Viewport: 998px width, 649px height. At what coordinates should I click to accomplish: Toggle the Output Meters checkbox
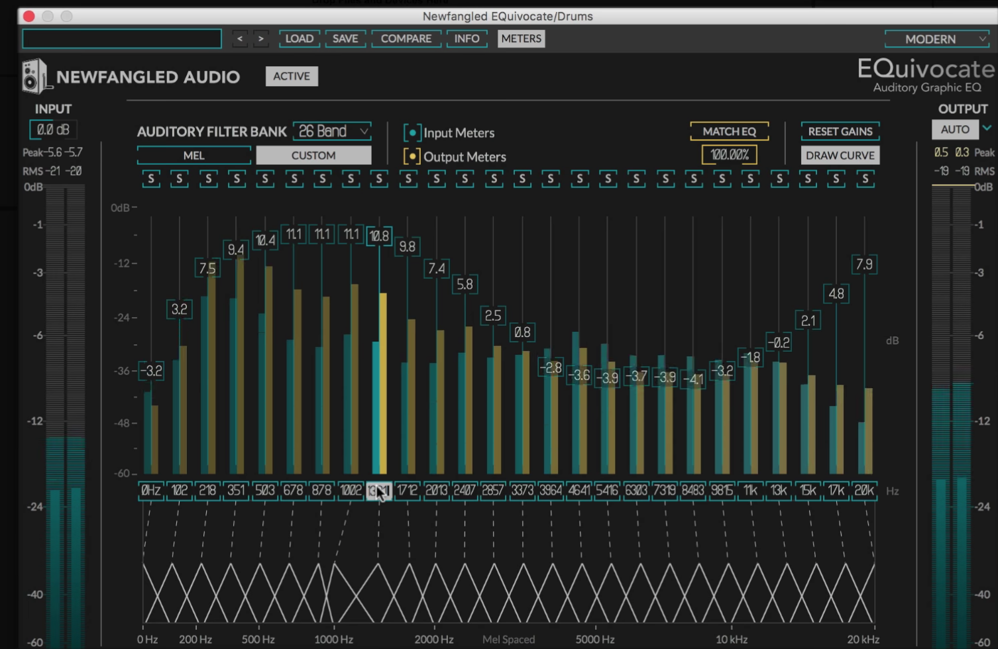pos(412,157)
